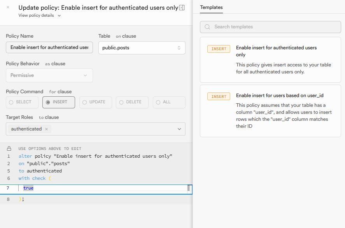The height and width of the screenshot is (228, 345).
Task: Click the editor scrollbar on line 7
Action: (189, 188)
